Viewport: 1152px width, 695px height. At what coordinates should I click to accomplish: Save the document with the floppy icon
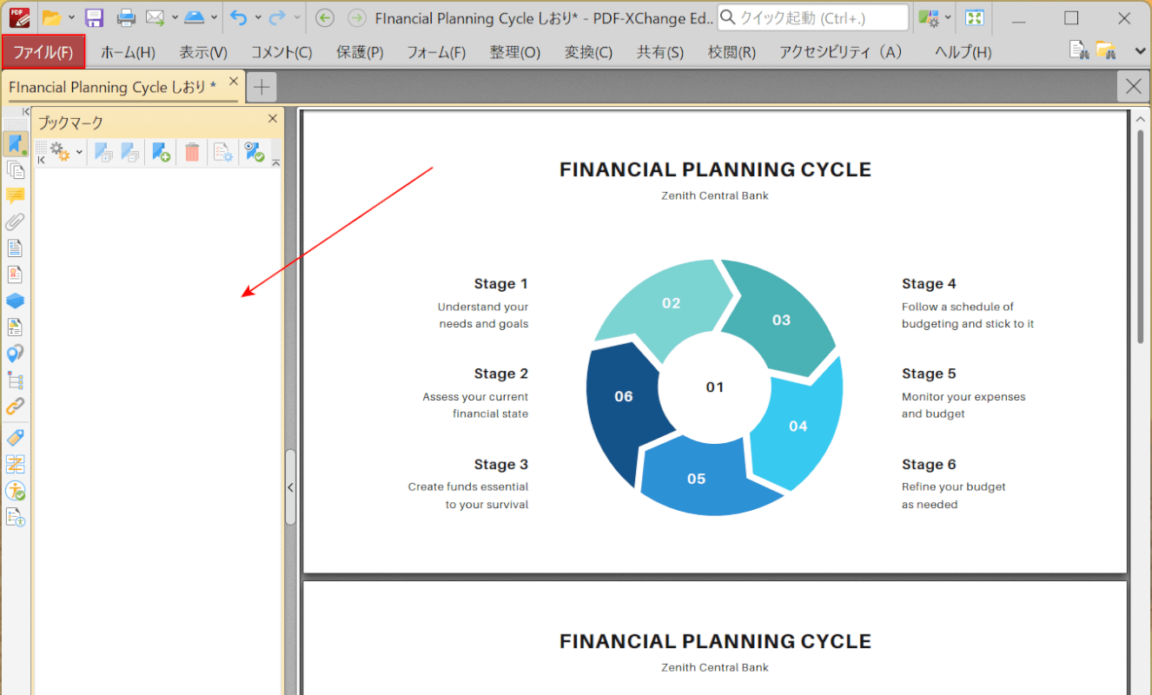[x=94, y=17]
